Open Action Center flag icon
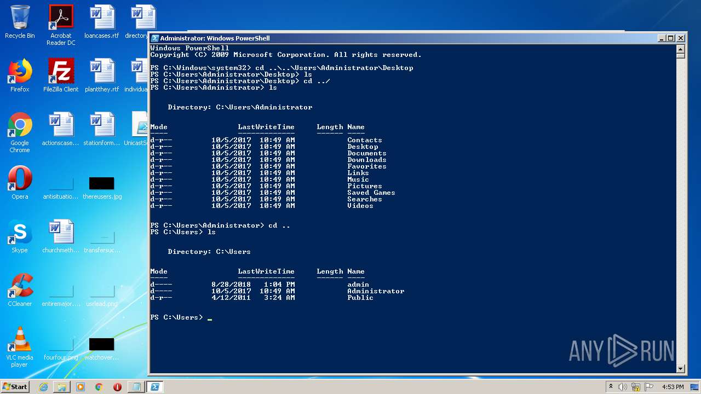The height and width of the screenshot is (394, 701). [648, 387]
